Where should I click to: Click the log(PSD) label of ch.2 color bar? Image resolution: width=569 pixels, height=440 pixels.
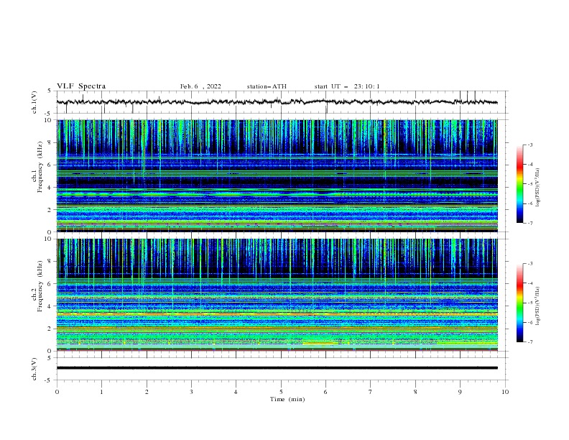point(537,306)
